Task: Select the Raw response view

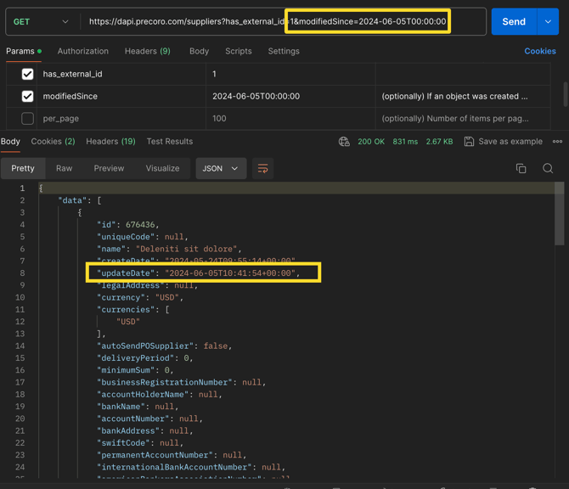Action: (64, 168)
